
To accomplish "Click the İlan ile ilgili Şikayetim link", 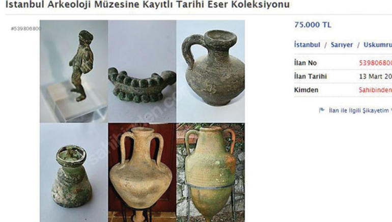I will click(359, 110).
